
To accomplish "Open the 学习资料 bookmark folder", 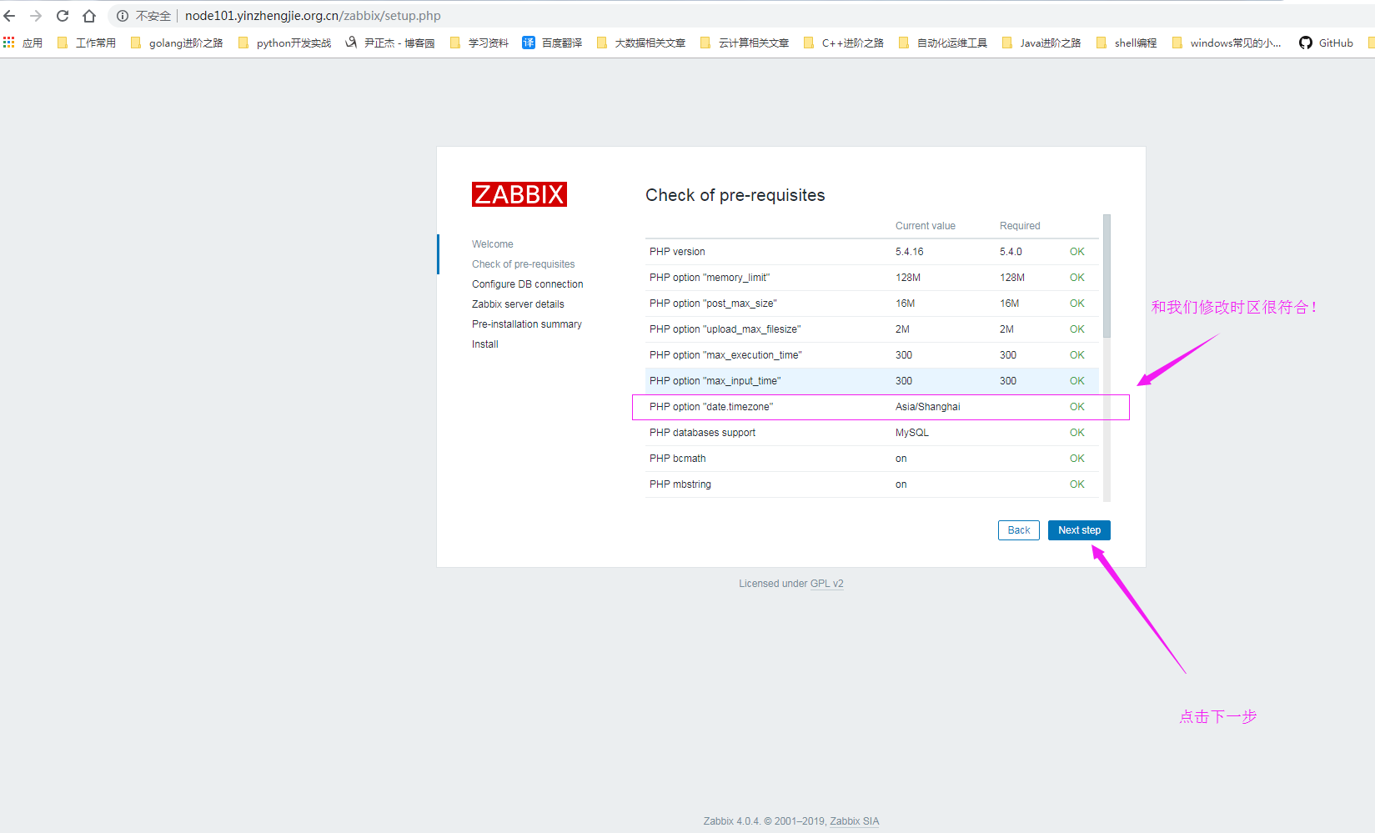I will pos(479,43).
